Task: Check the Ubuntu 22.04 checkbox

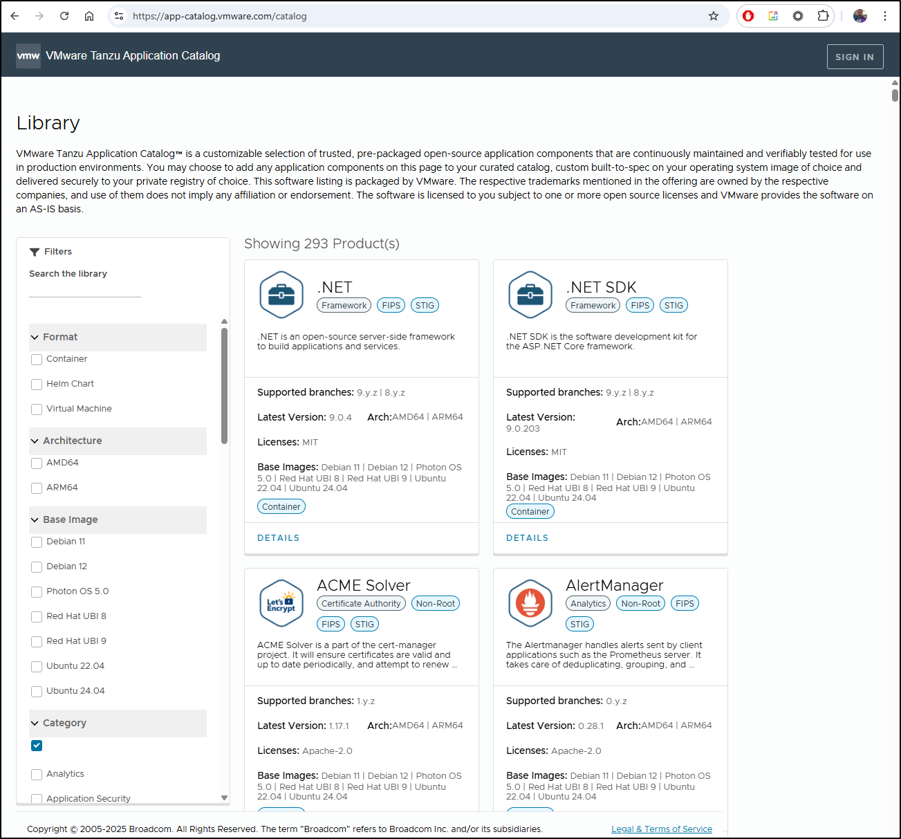Action: pyautogui.click(x=37, y=667)
